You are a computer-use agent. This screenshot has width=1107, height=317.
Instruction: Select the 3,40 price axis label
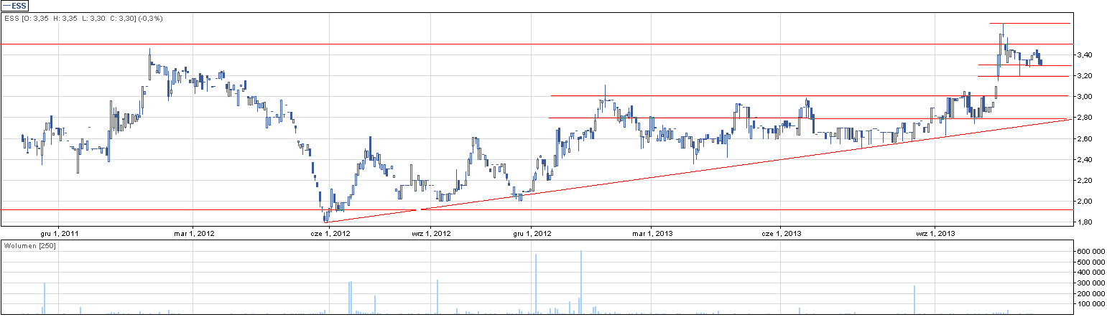click(x=1083, y=55)
